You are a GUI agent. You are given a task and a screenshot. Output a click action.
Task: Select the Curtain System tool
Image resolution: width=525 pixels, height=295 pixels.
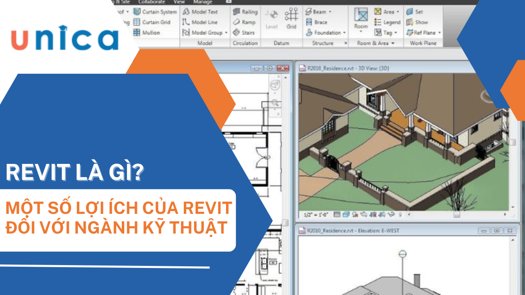pos(155,12)
